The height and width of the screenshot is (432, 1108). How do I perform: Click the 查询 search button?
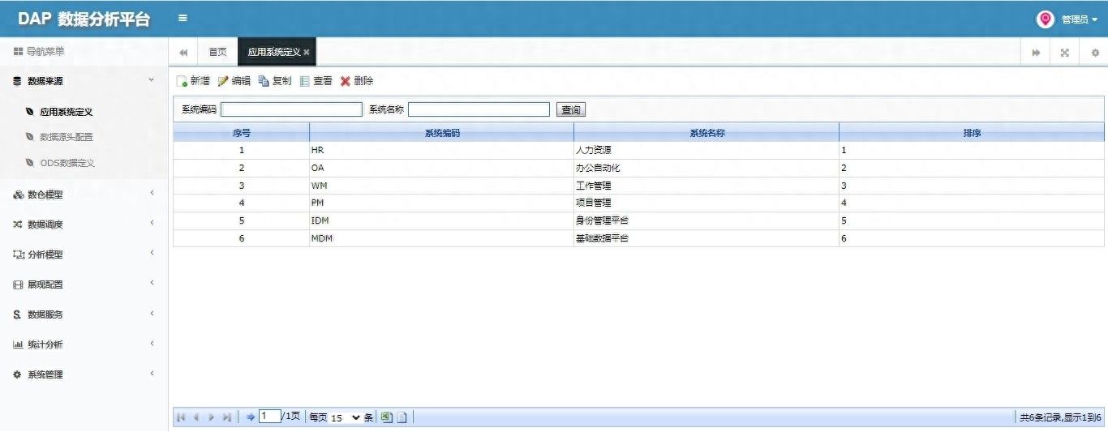571,109
